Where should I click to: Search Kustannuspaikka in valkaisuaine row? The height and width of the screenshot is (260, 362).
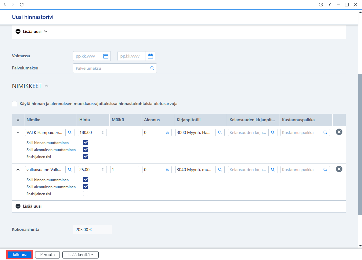click(325, 170)
